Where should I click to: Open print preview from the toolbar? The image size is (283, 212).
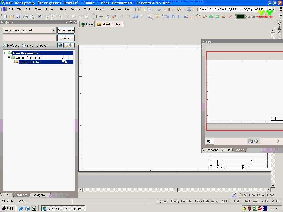(32, 17)
